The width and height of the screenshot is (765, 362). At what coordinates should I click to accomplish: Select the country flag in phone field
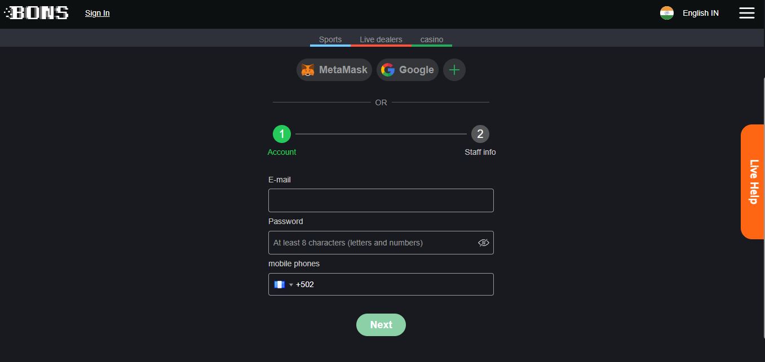coord(279,284)
